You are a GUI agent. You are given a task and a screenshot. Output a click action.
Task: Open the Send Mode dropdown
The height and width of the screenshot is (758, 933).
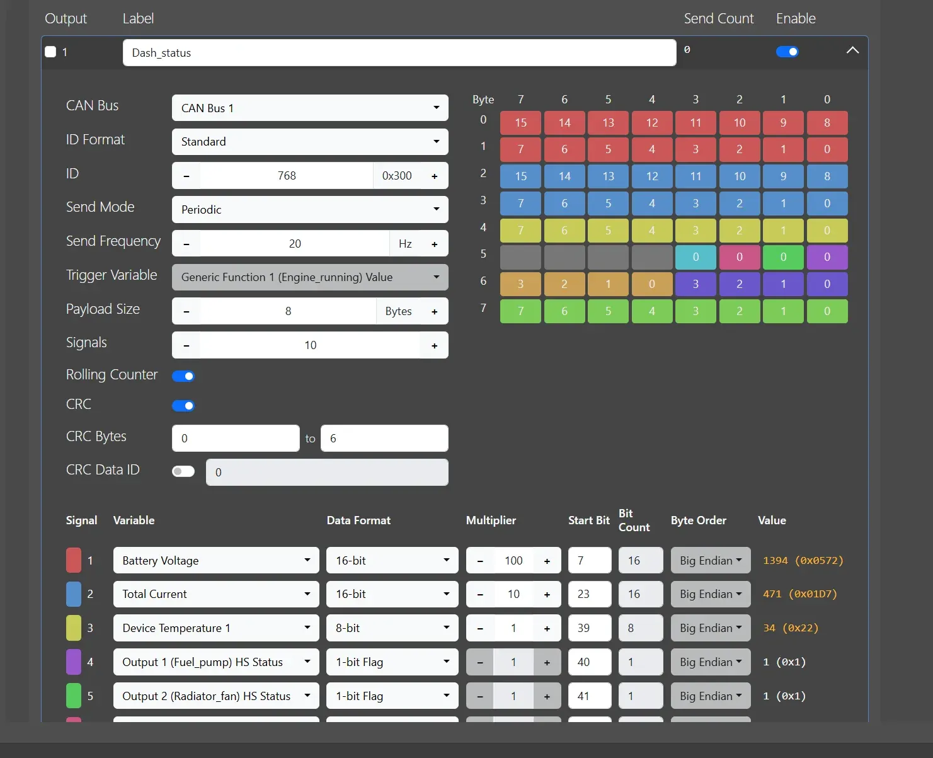(x=310, y=210)
